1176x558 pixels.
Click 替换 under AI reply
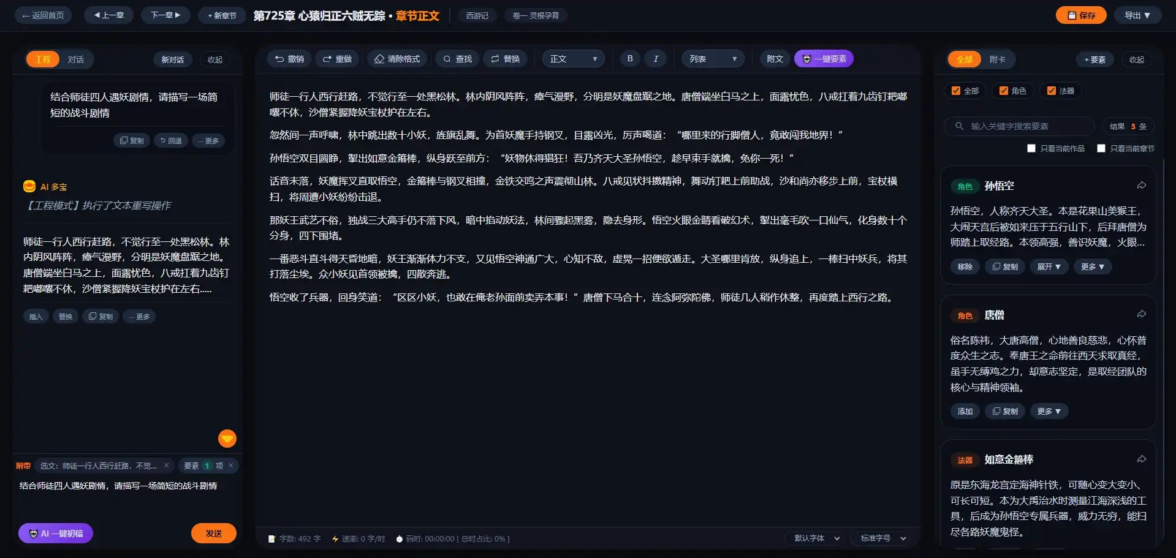(x=66, y=316)
